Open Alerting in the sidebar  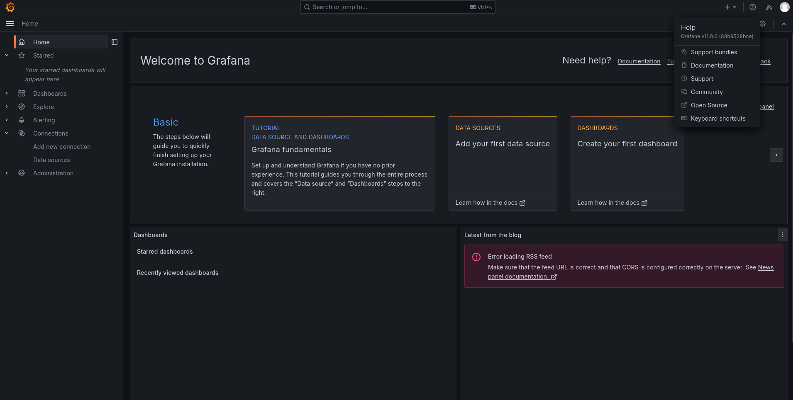click(44, 120)
